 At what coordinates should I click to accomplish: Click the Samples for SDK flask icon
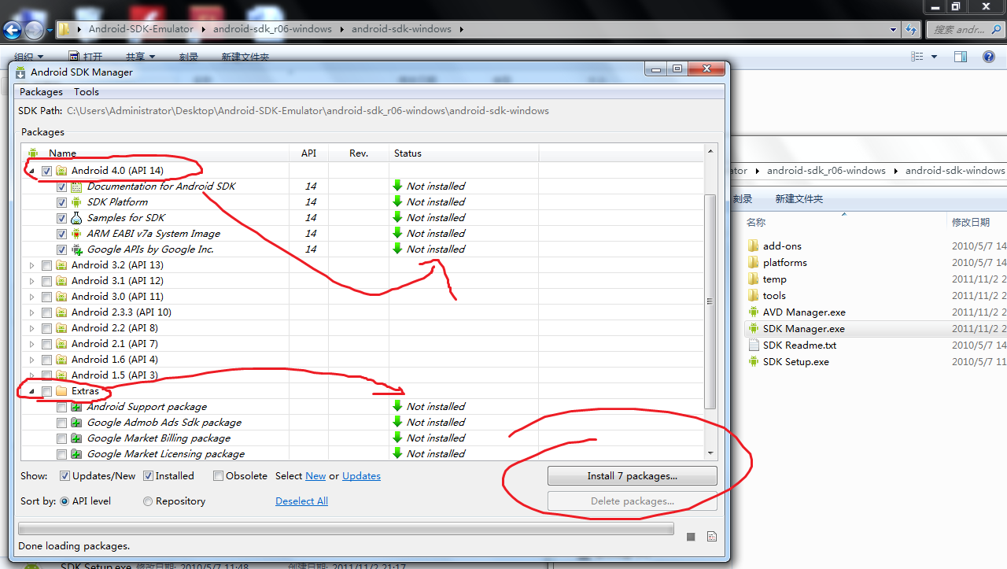click(76, 218)
